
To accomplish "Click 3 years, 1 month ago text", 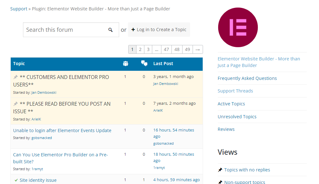I will click(x=174, y=76).
